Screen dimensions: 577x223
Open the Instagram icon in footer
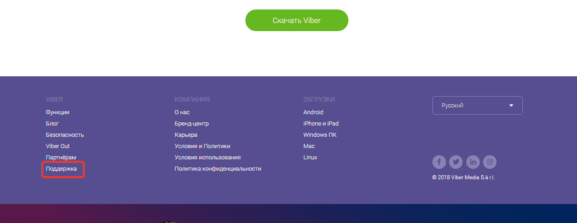coord(490,162)
